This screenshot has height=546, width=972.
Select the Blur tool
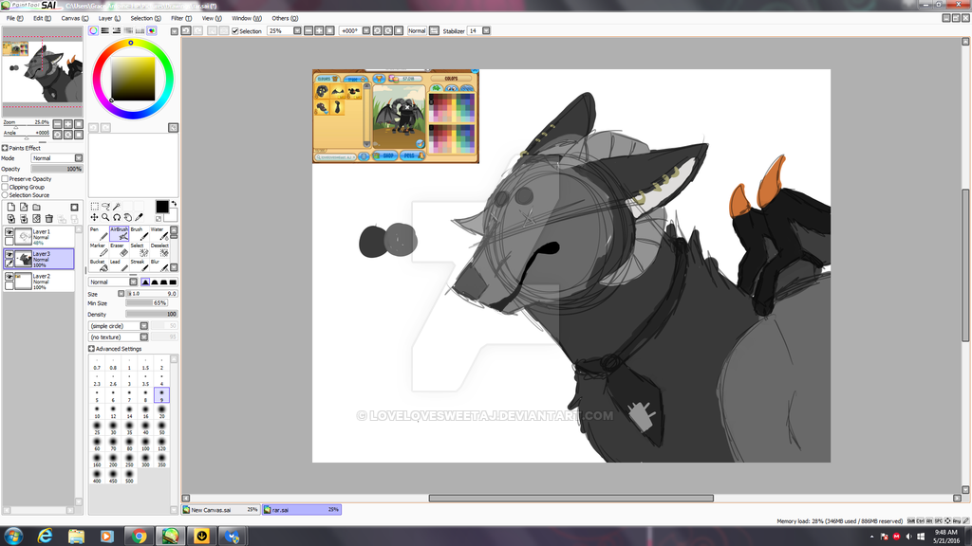(159, 264)
